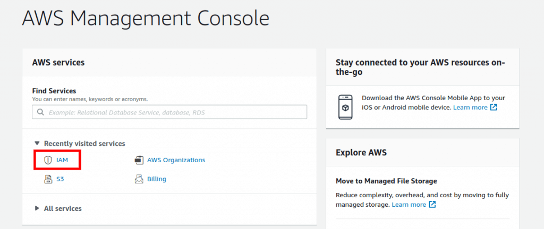The width and height of the screenshot is (544, 229).
Task: Open the Billing envelope icon
Action: pyautogui.click(x=139, y=179)
